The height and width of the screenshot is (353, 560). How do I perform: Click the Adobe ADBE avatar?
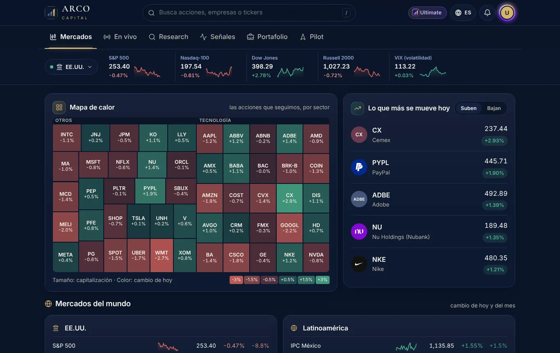click(359, 199)
